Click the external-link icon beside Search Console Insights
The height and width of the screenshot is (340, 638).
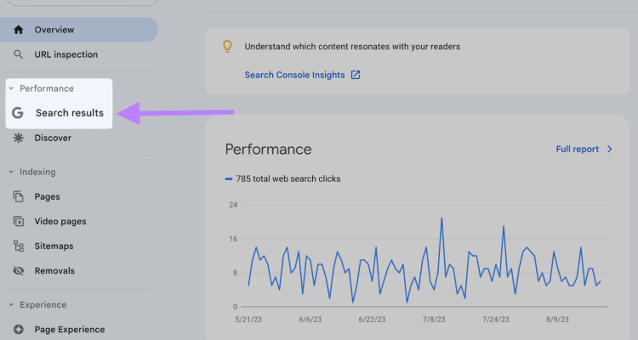[x=356, y=75]
